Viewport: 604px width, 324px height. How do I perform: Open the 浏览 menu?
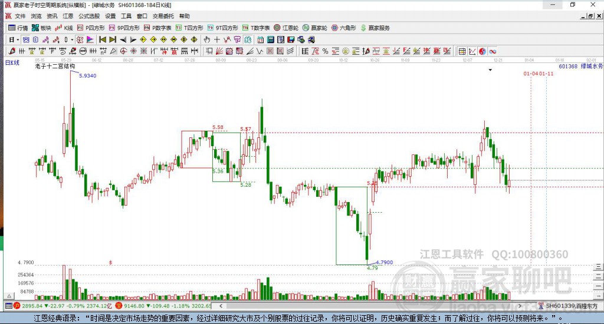pyautogui.click(x=36, y=16)
